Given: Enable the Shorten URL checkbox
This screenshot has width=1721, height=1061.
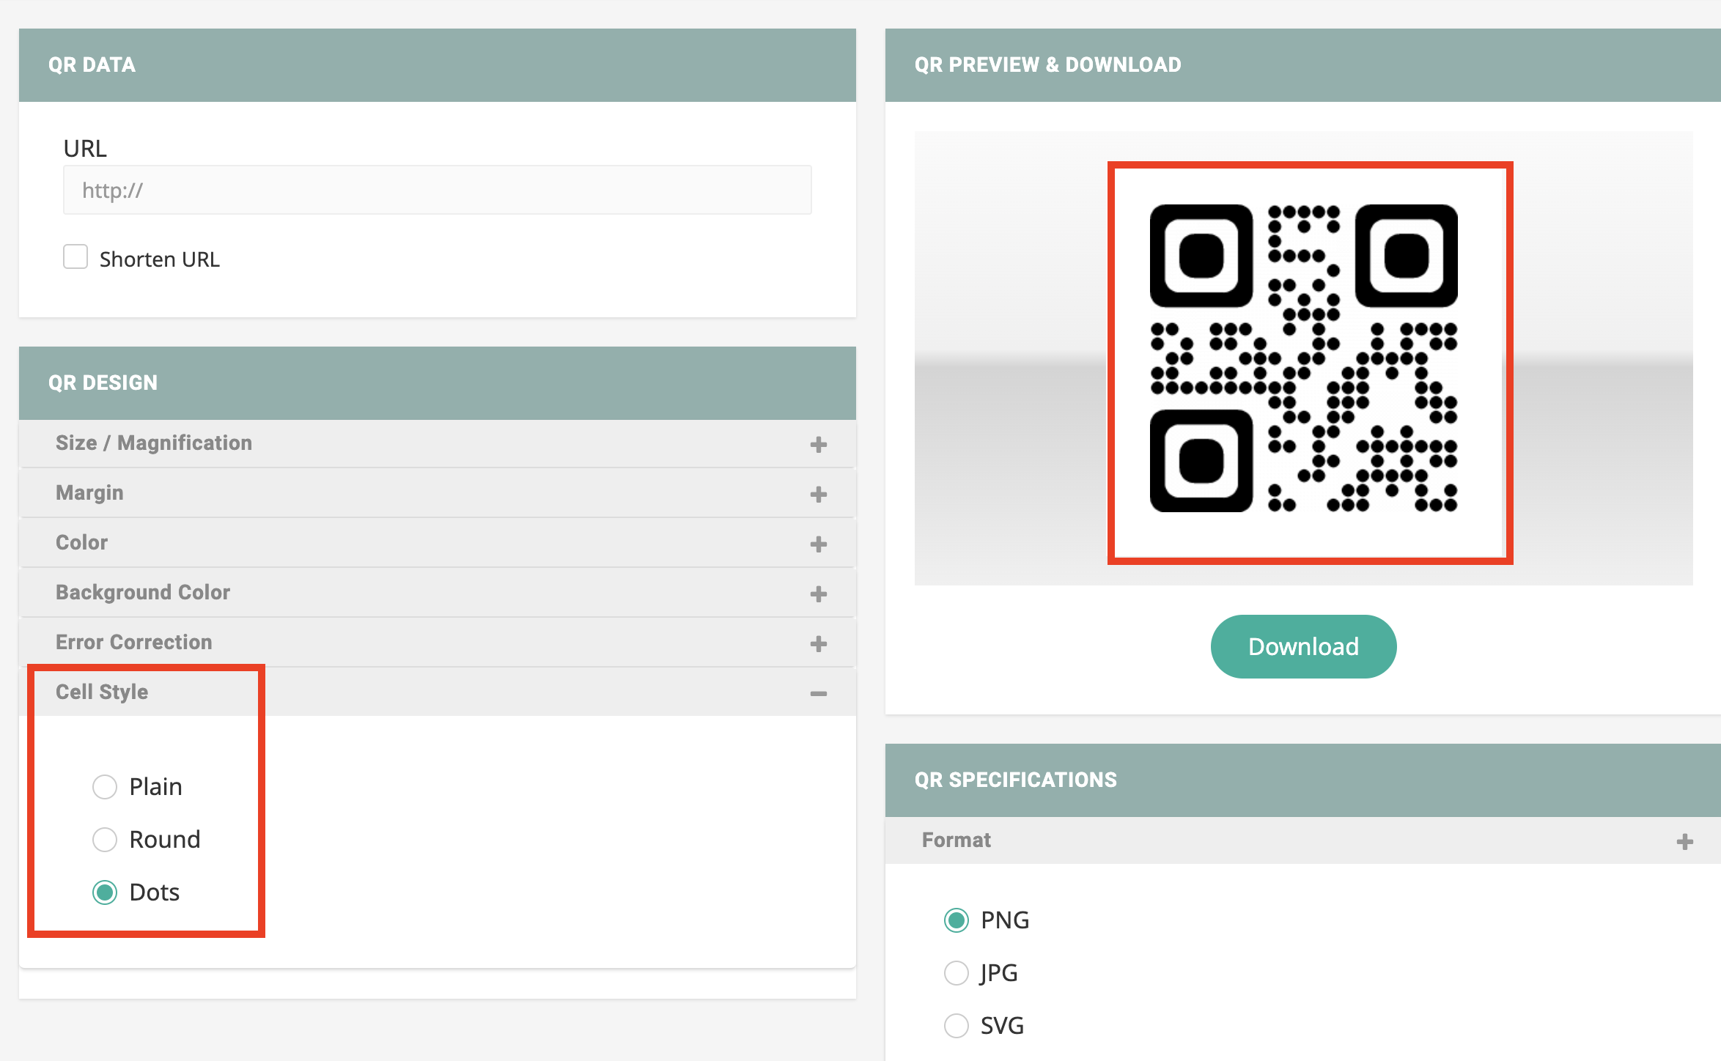Looking at the screenshot, I should [75, 257].
